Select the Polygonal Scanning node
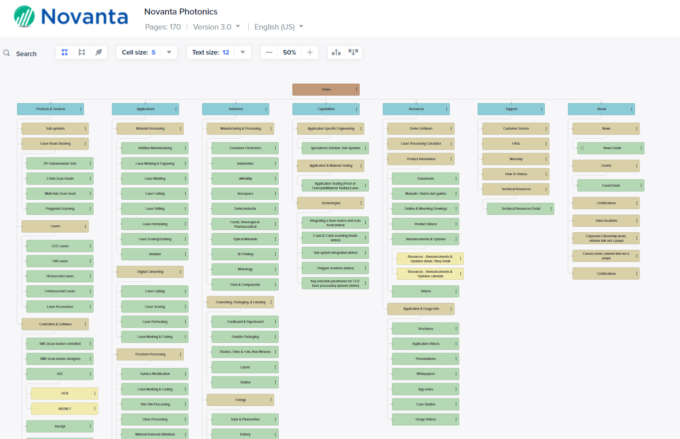Viewport: 680px width, 439px height. (60, 209)
